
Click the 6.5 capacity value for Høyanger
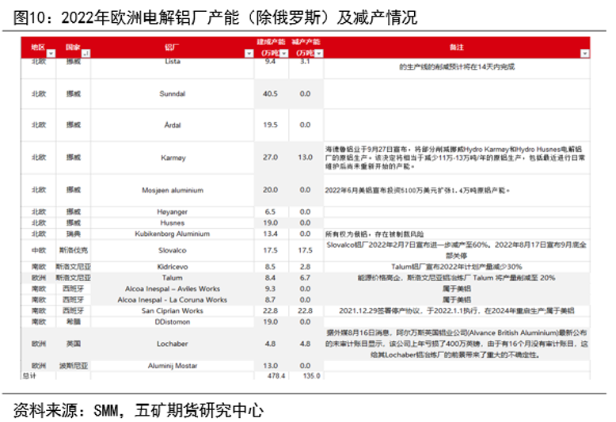[270, 211]
